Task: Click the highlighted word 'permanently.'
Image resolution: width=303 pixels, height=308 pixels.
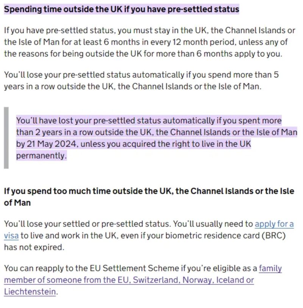Action: tap(41, 156)
